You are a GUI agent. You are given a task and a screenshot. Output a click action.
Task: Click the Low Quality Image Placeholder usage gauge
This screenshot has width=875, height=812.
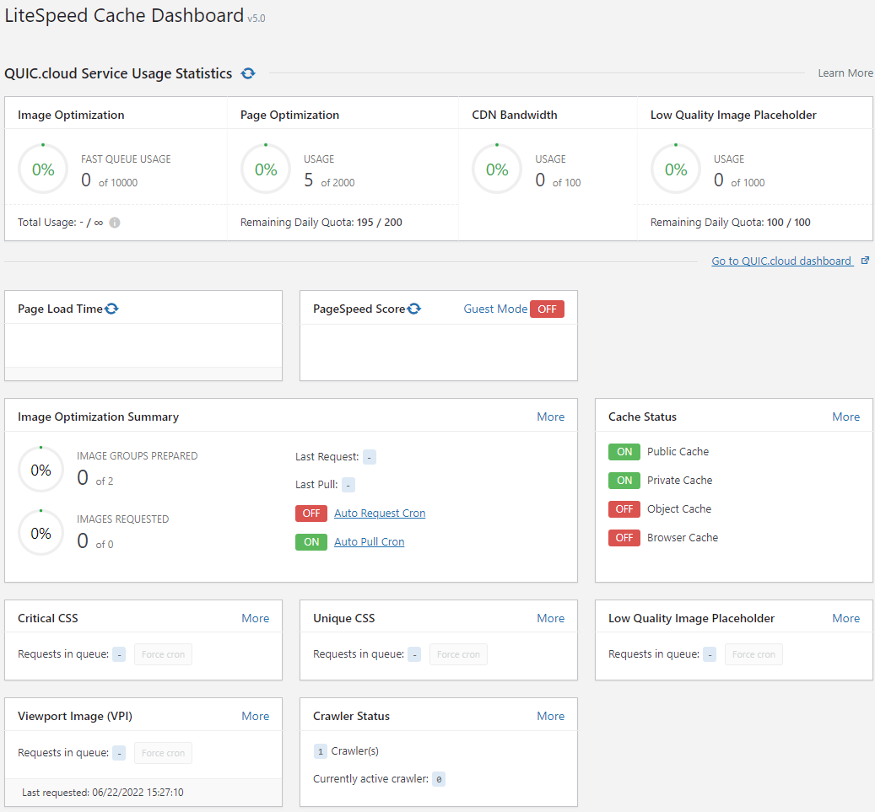pos(675,169)
